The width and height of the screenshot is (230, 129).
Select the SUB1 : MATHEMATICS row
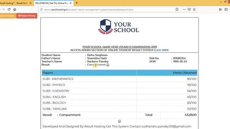click(x=120, y=79)
